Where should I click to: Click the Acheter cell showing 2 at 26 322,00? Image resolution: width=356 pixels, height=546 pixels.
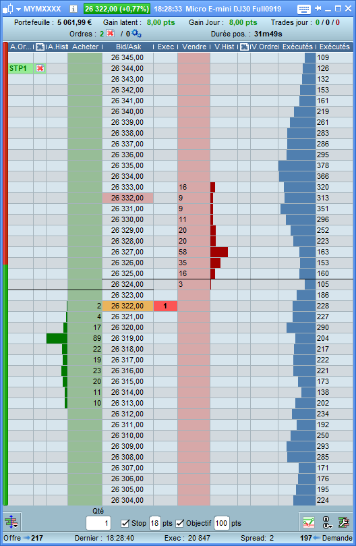[85, 306]
